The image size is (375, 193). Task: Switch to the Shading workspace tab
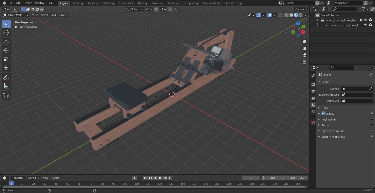tap(142, 3)
